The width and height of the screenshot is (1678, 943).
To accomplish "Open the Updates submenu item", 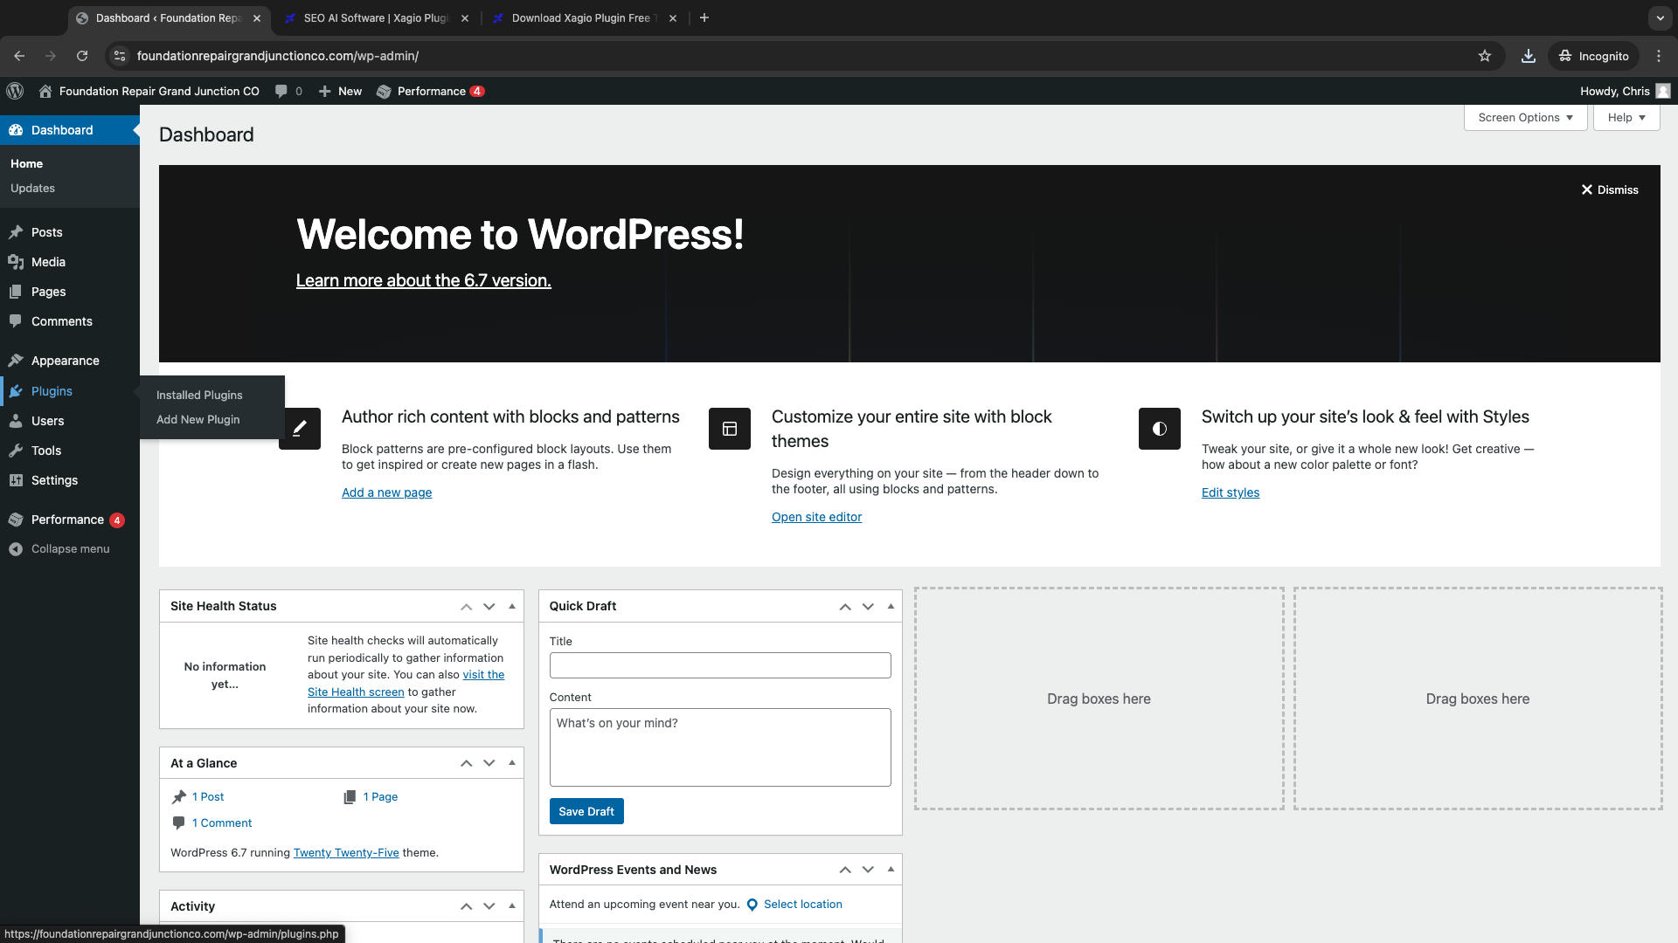I will coord(32,189).
